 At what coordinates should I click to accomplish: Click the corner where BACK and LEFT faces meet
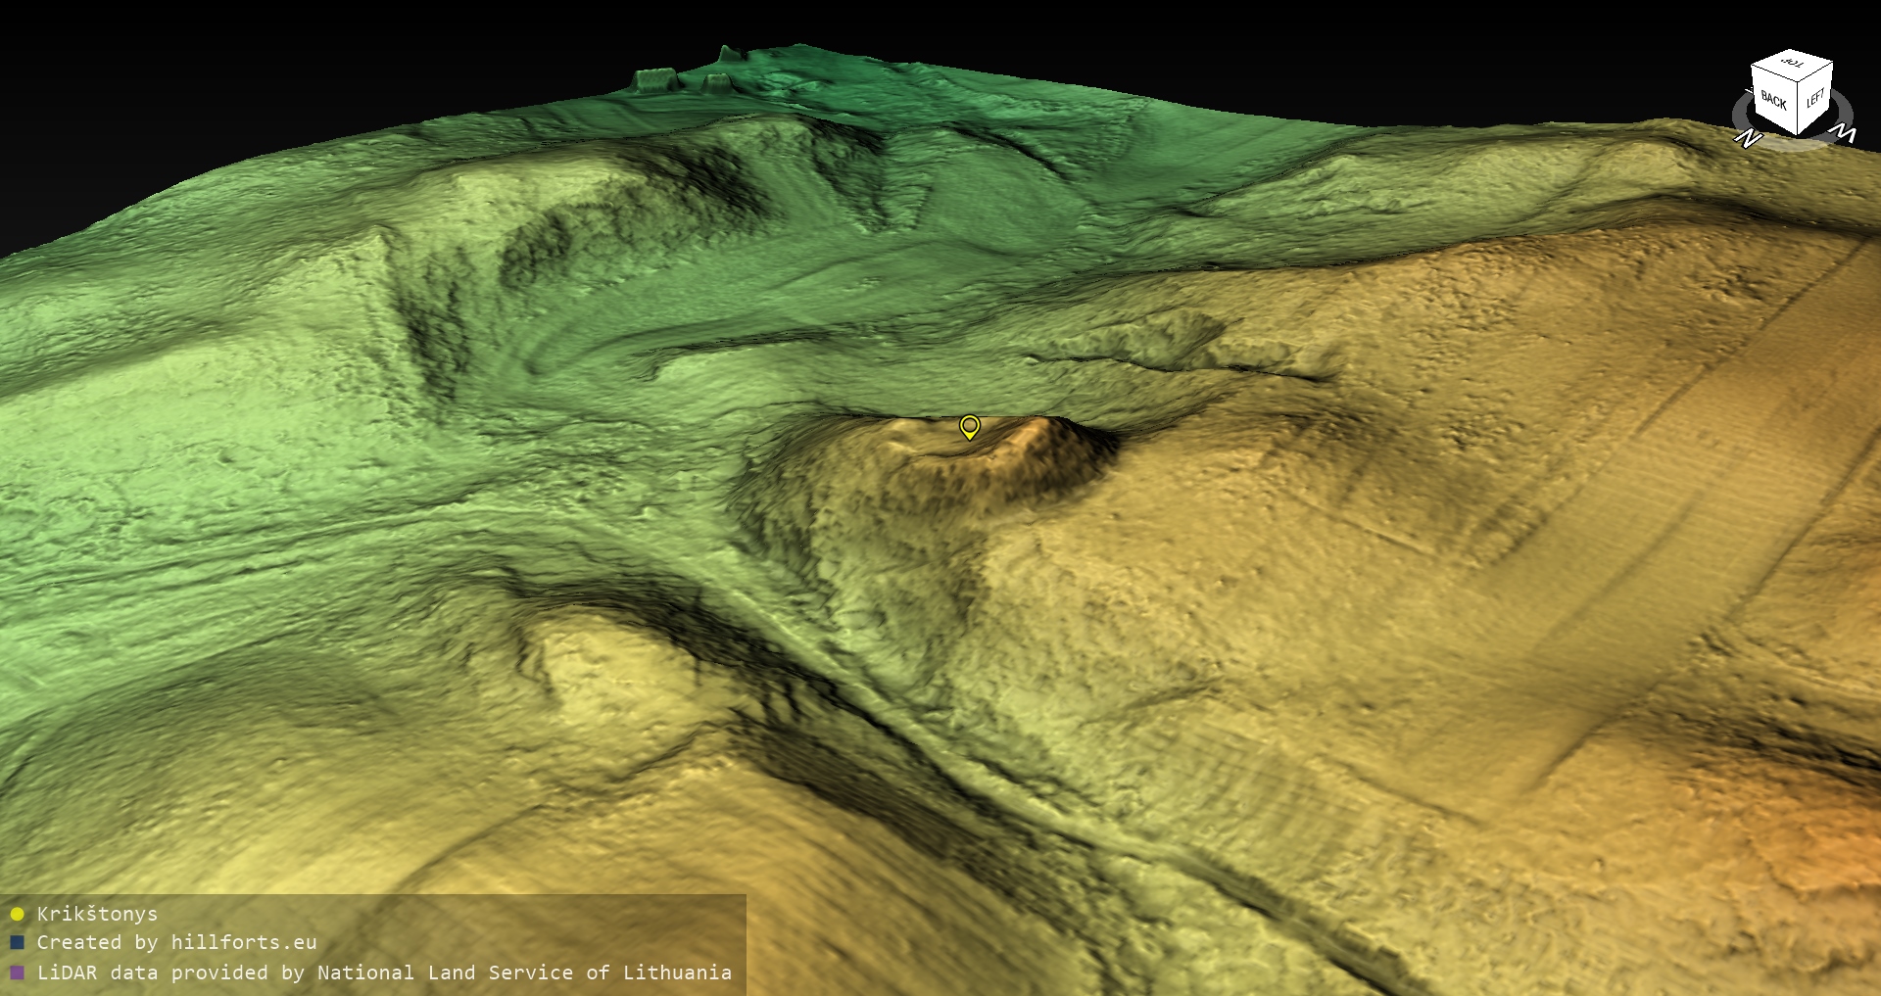[x=1797, y=111]
